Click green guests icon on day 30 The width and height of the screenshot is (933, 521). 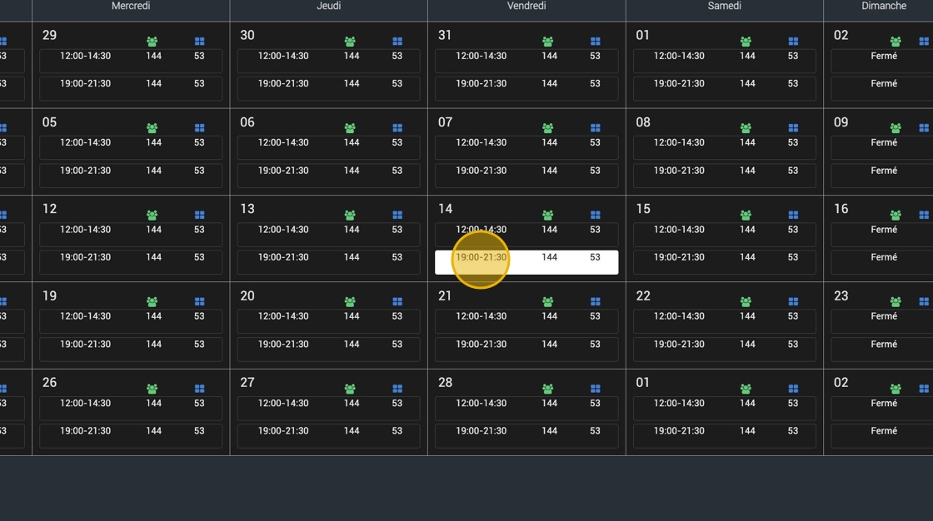(350, 41)
